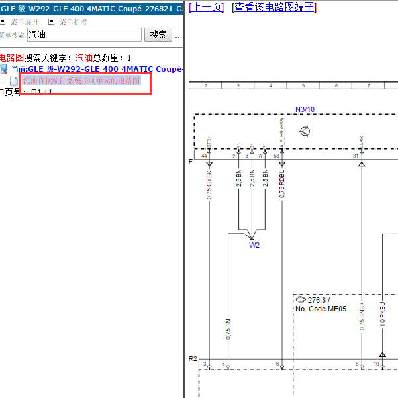Click the F connector label
Viewport: 398px width, 398px height.
click(x=191, y=161)
